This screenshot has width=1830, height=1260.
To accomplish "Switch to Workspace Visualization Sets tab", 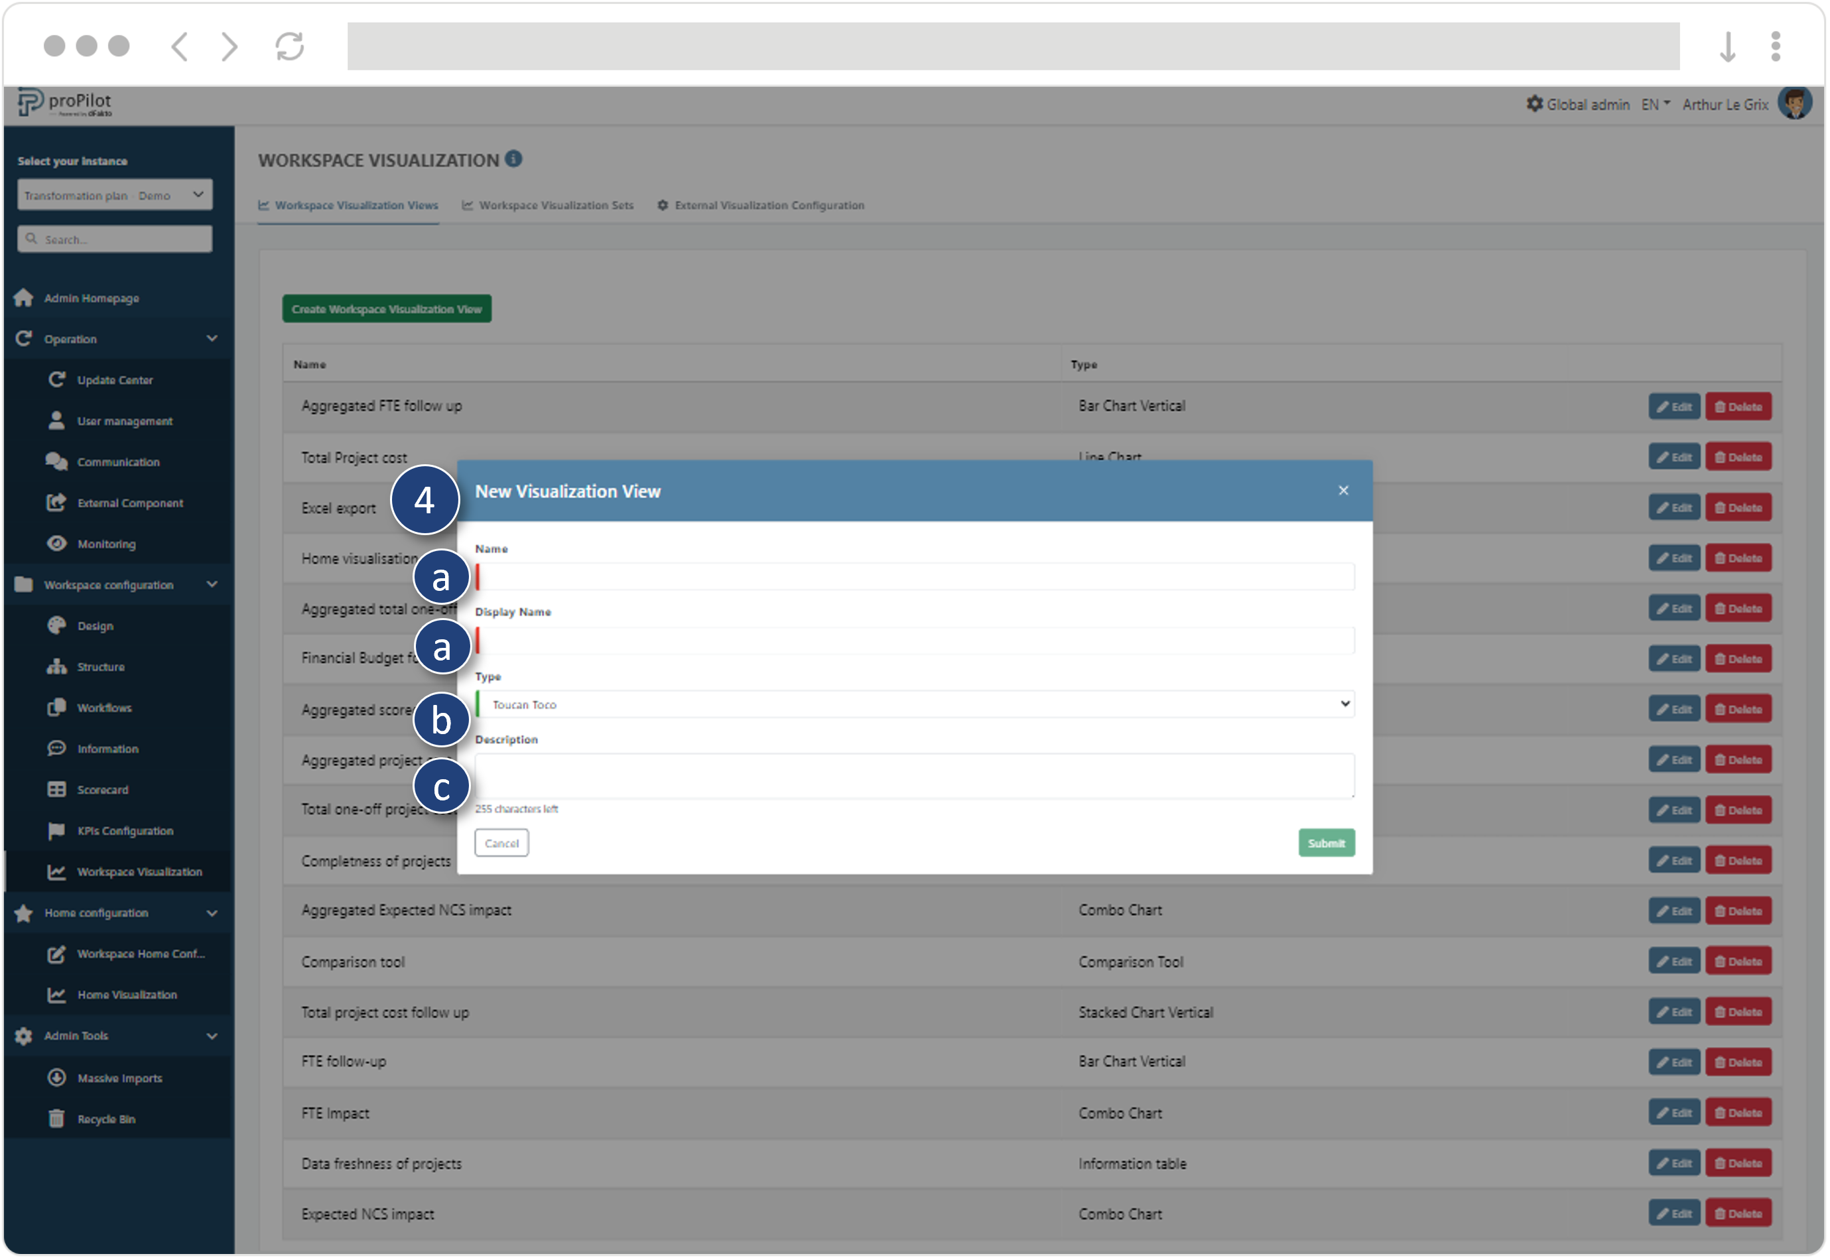I will (x=548, y=206).
